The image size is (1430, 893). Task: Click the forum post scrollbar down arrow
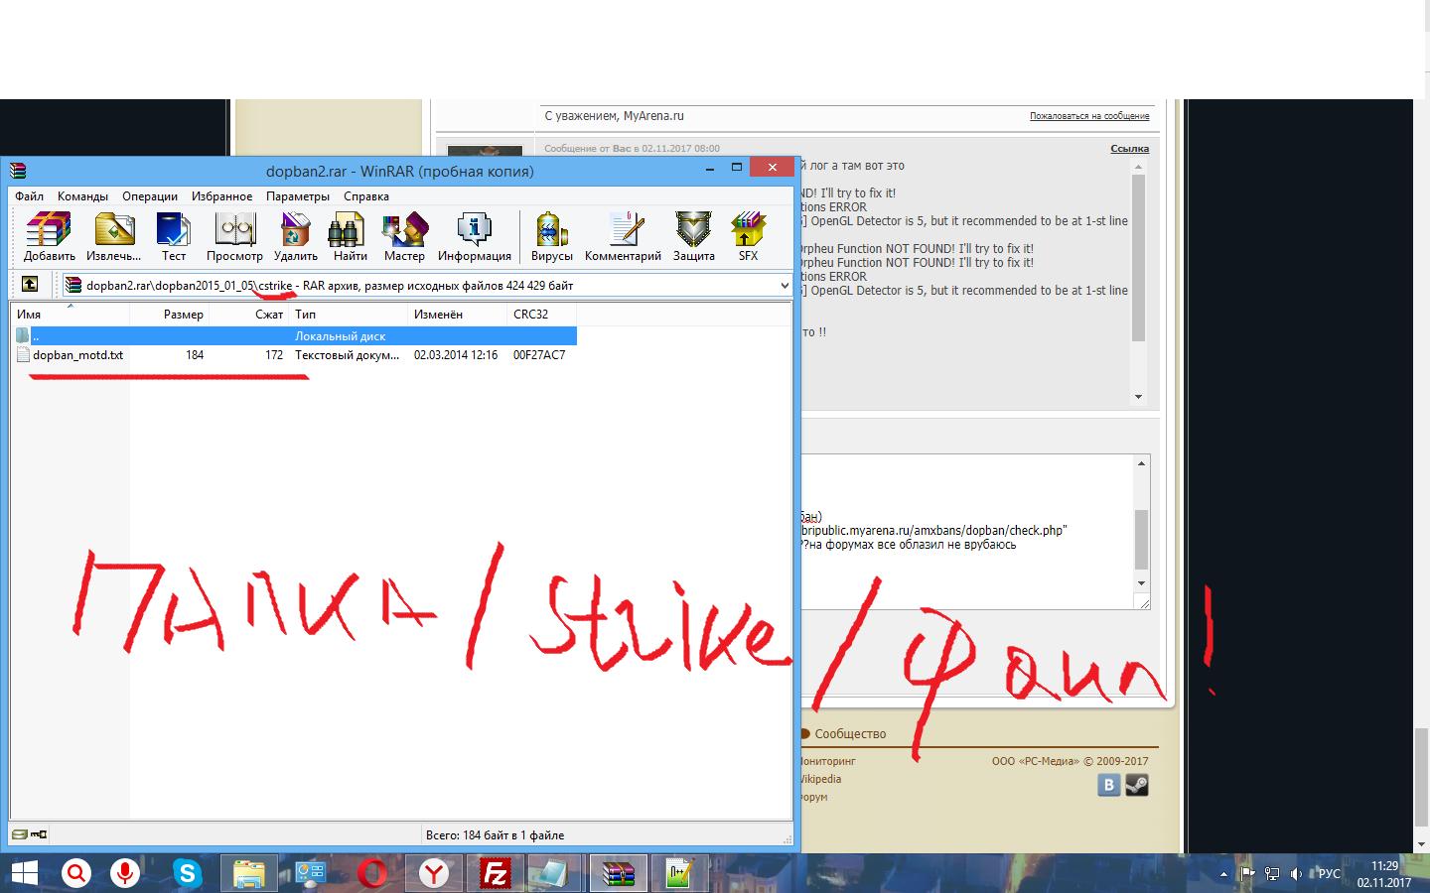(x=1138, y=397)
